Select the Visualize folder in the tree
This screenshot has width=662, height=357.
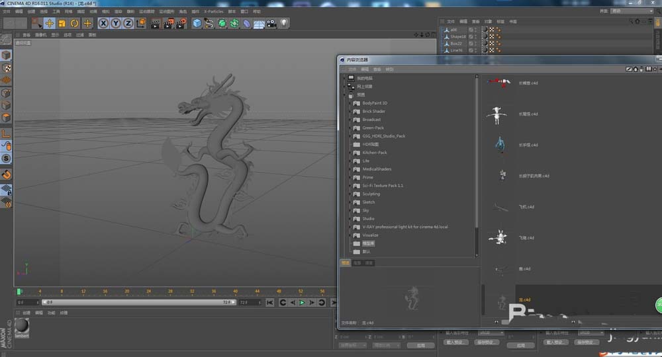(370, 235)
